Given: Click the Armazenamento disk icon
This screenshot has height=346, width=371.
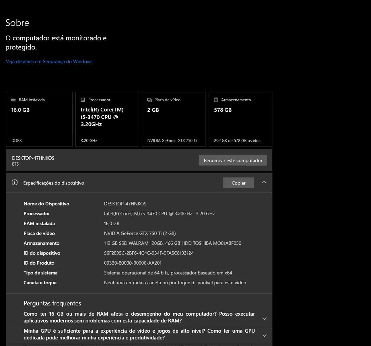Looking at the screenshot, I should point(216,100).
